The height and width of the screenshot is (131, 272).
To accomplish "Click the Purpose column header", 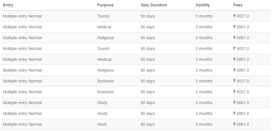I will pos(105,5).
